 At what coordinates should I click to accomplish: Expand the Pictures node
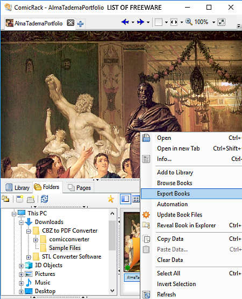tap(21, 274)
